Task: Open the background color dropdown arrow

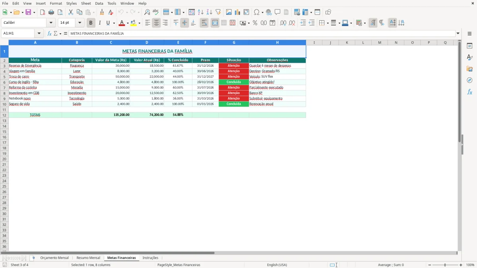Action: 139,23
